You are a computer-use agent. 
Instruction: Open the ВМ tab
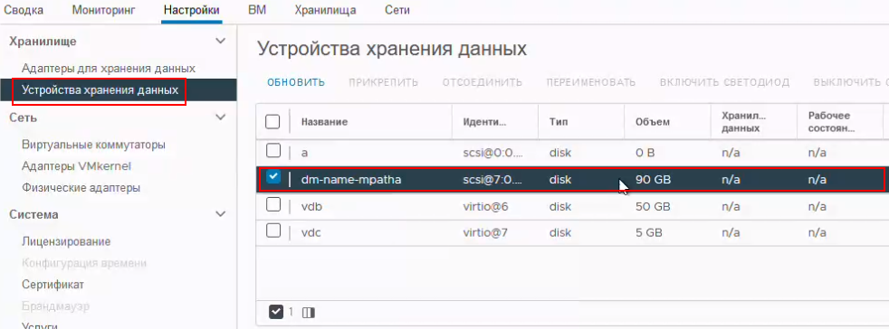(x=257, y=10)
